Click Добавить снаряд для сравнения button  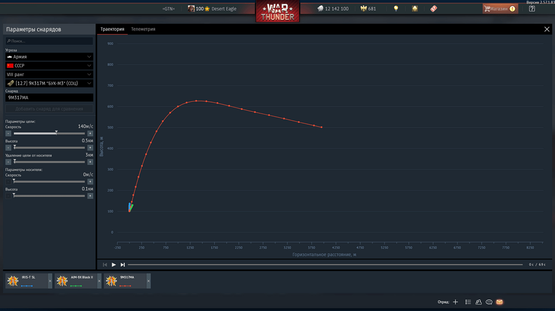coord(49,108)
